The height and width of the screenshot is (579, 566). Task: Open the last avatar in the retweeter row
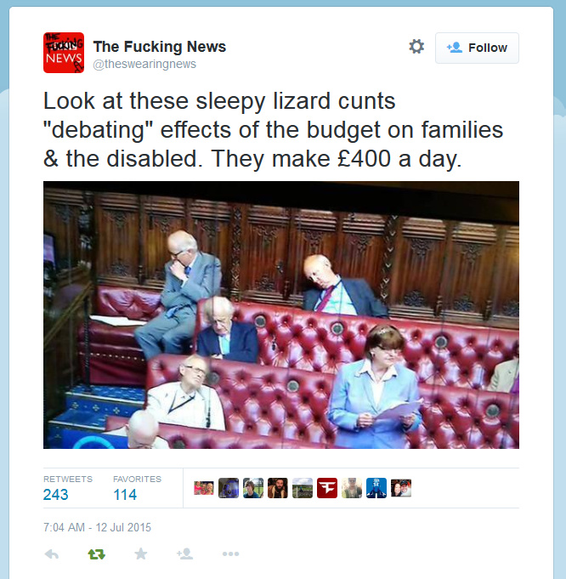[x=401, y=488]
